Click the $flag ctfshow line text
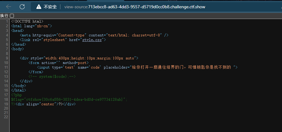 [69, 99]
